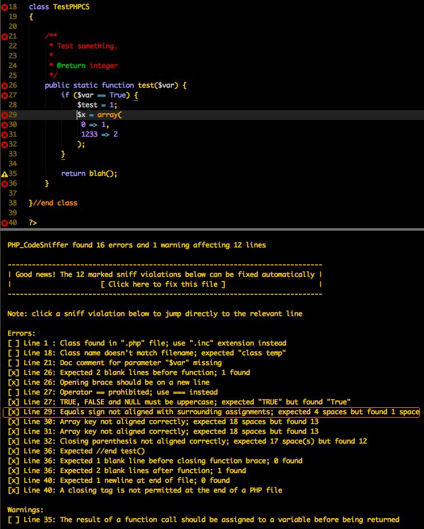Jump to Line 35 function call result warning
Viewport: 424px width, 529px height.
(204, 520)
